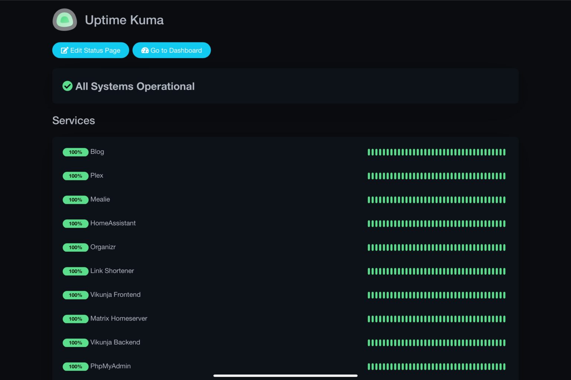Click the Vikunja Backend service name
This screenshot has width=571, height=380.
[115, 342]
